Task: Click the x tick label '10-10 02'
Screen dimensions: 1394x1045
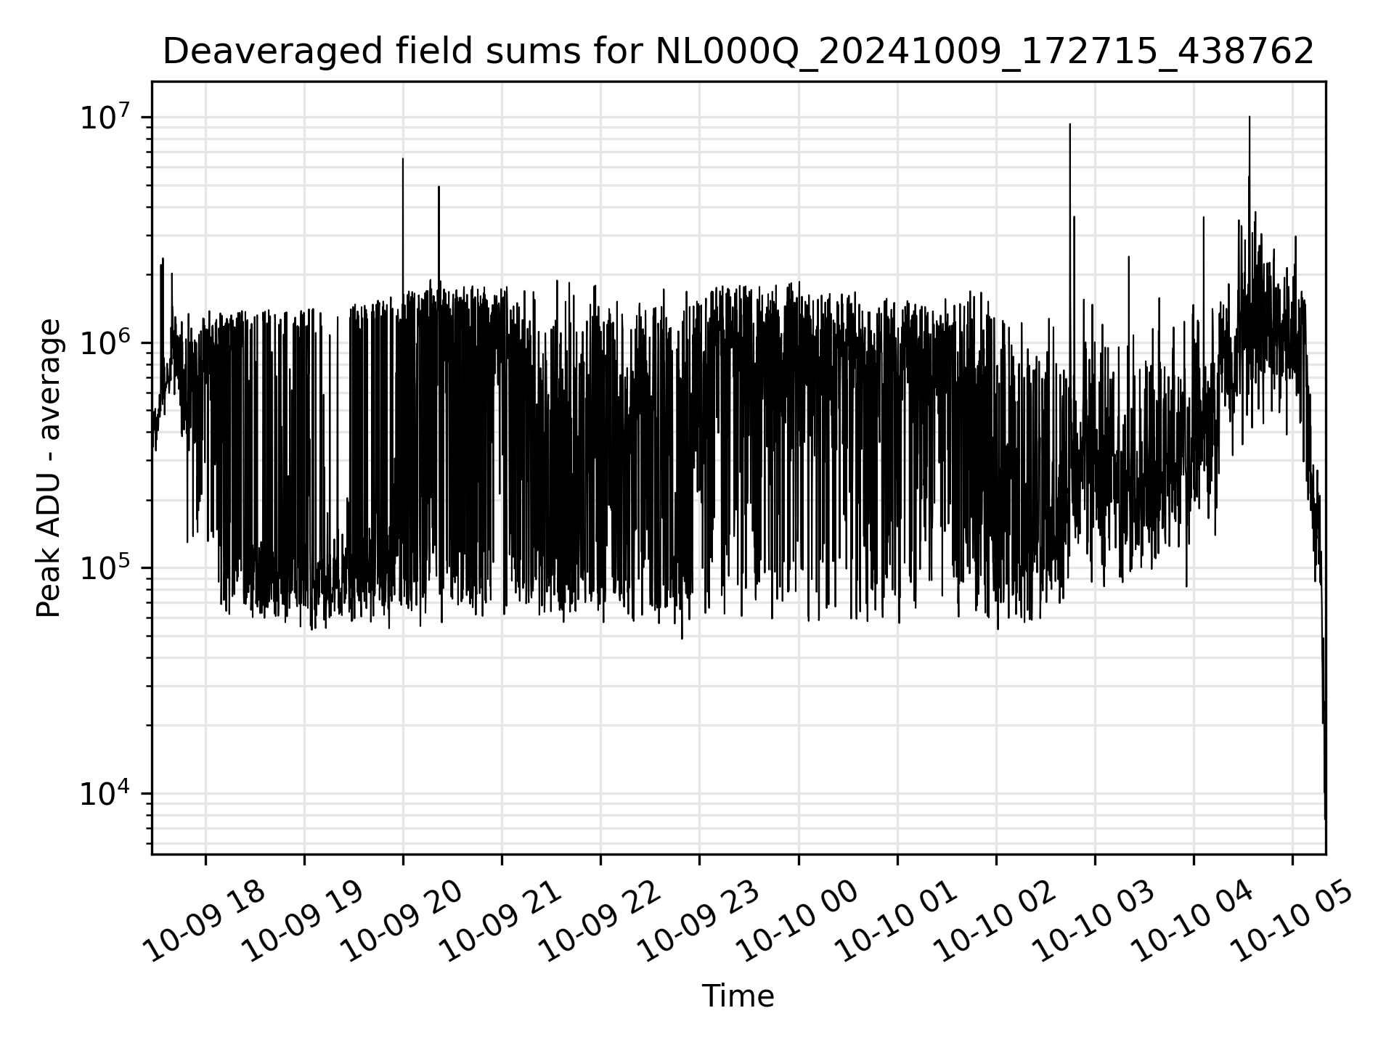Action: pos(996,919)
